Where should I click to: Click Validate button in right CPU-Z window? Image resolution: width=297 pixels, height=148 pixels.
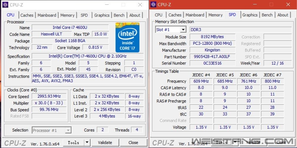pos(253,142)
